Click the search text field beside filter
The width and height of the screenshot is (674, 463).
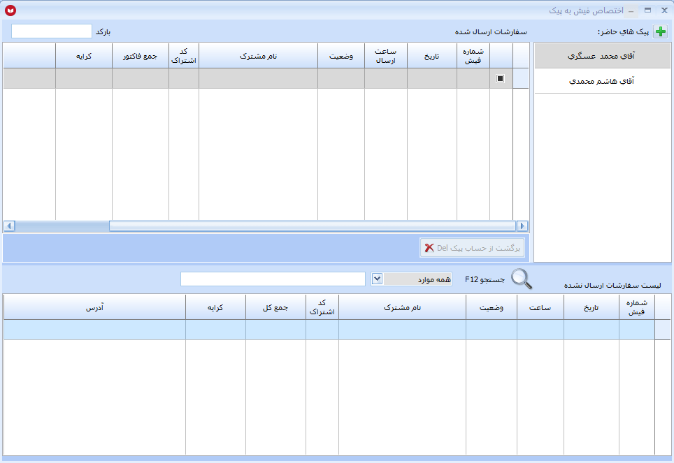click(x=273, y=279)
